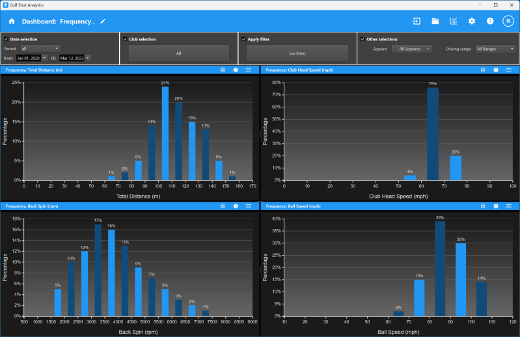
Task: Open grid layout icon of Back Spin chart
Action: pyautogui.click(x=223, y=206)
